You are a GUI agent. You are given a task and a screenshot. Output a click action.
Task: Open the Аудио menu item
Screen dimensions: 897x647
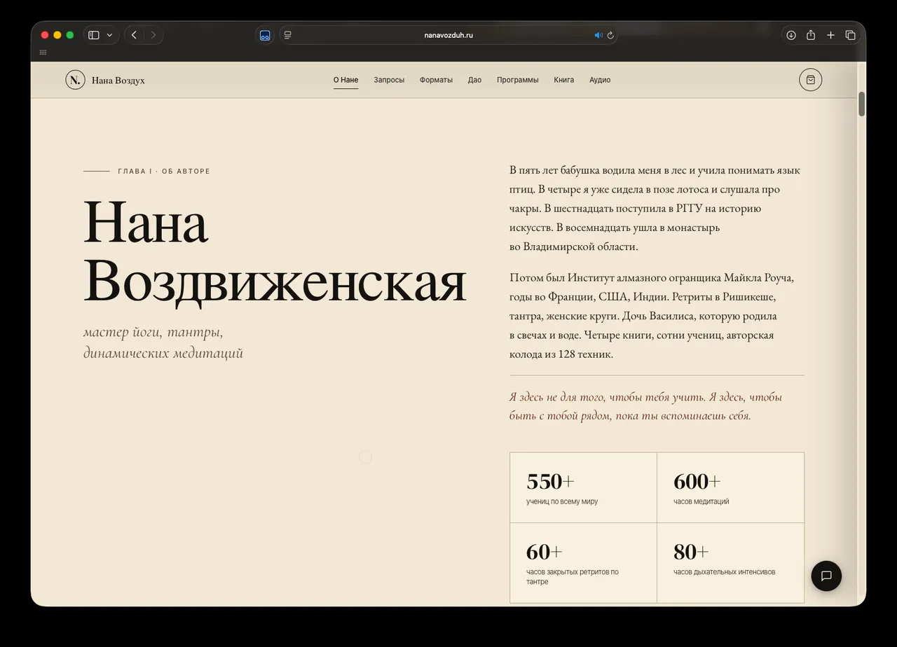[600, 80]
